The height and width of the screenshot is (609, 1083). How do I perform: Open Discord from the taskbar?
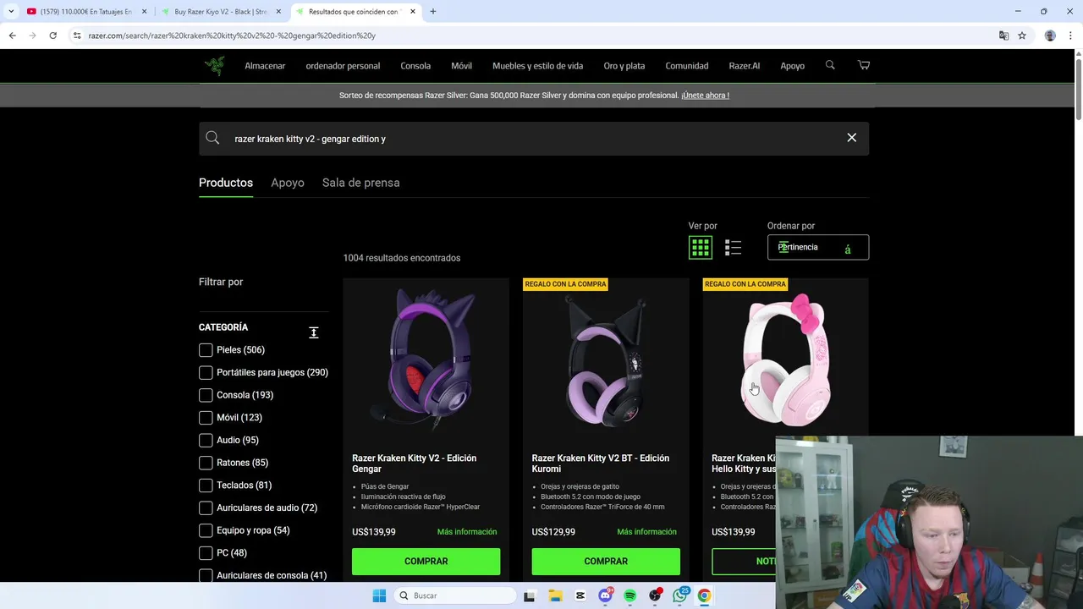pos(605,595)
